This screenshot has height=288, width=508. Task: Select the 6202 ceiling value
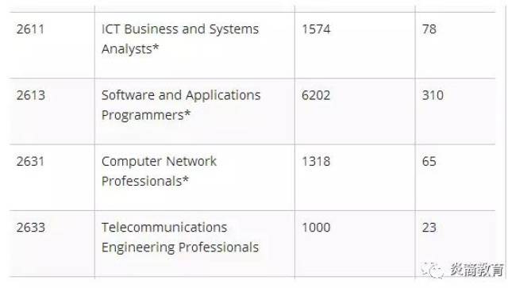[x=316, y=95]
